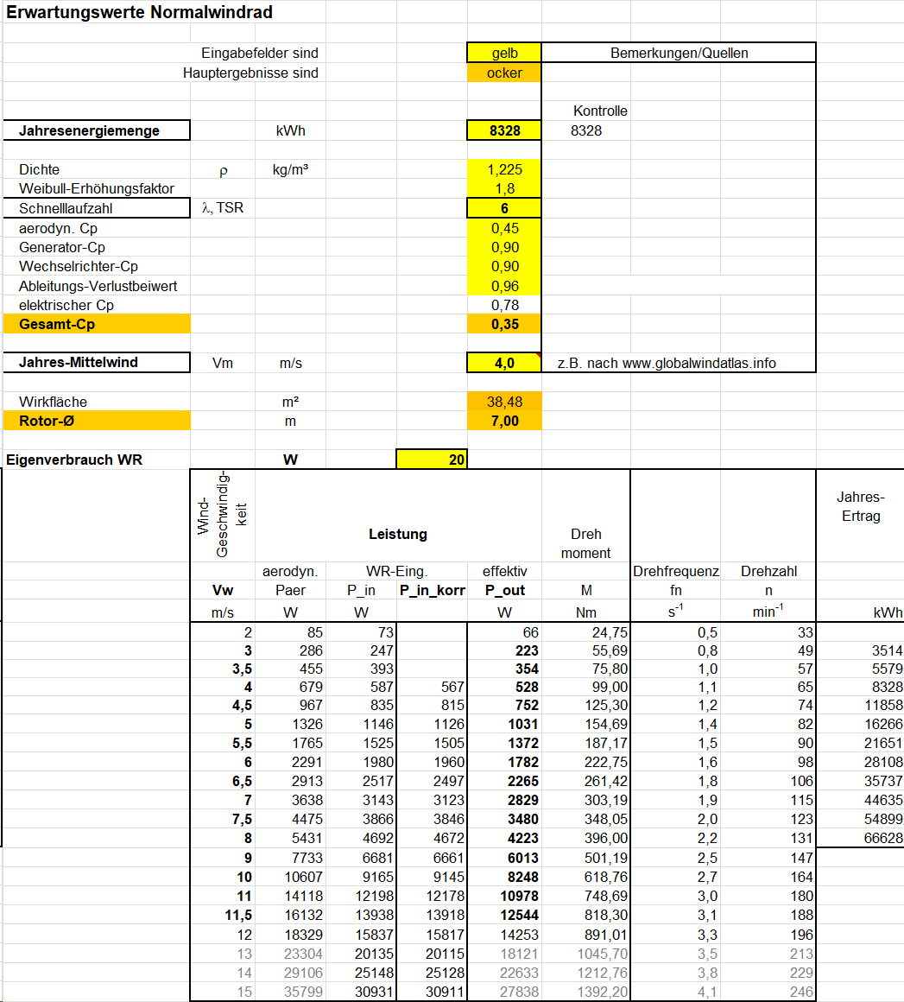Viewport: 904px width, 1002px height.
Task: Select the yellow Jahresenergiemenge cell showing 8328
Action: tap(504, 130)
